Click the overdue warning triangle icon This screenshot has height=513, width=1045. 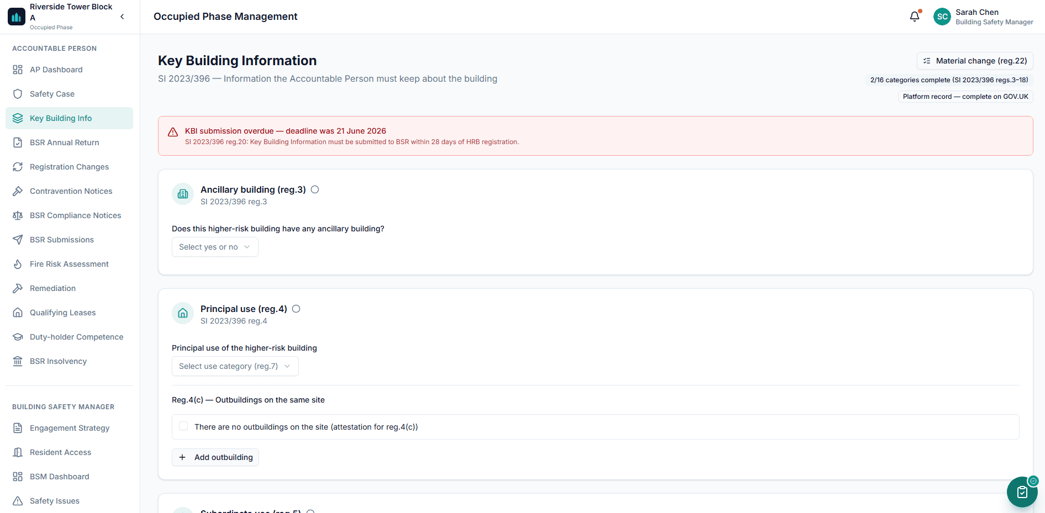coord(173,132)
